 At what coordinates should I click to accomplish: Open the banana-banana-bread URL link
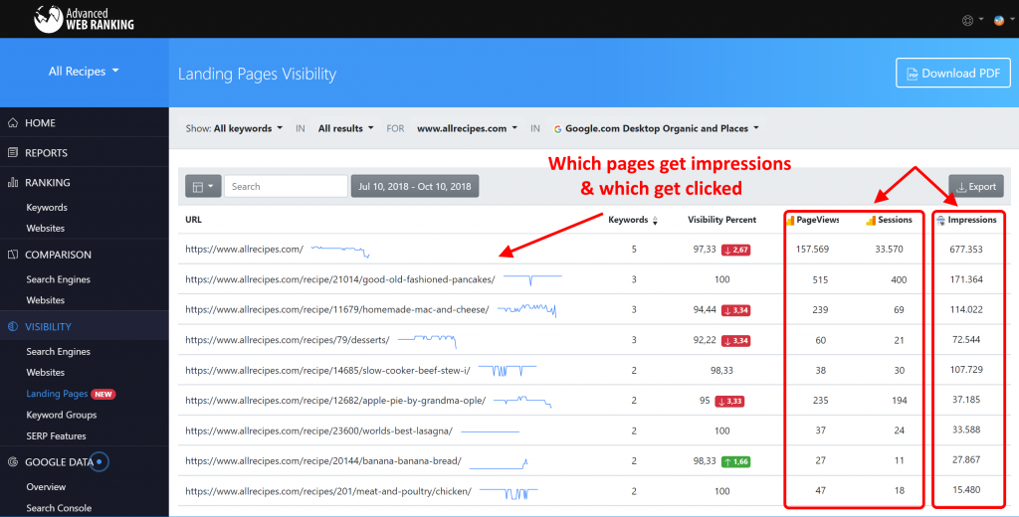pyautogui.click(x=323, y=461)
